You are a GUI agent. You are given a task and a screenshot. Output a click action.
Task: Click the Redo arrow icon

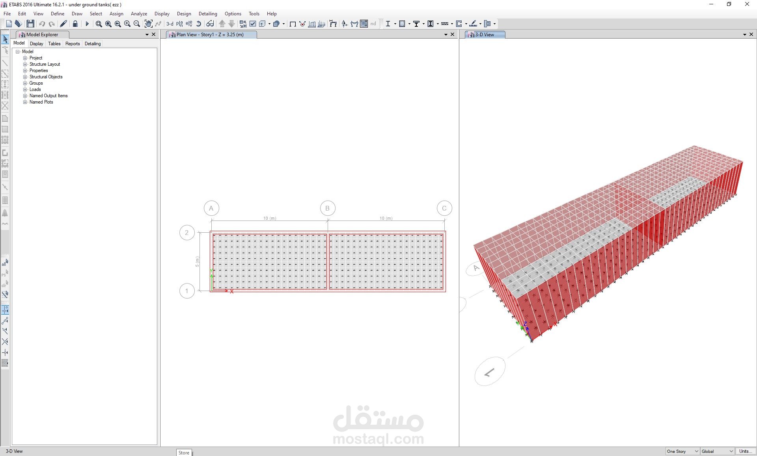(52, 24)
